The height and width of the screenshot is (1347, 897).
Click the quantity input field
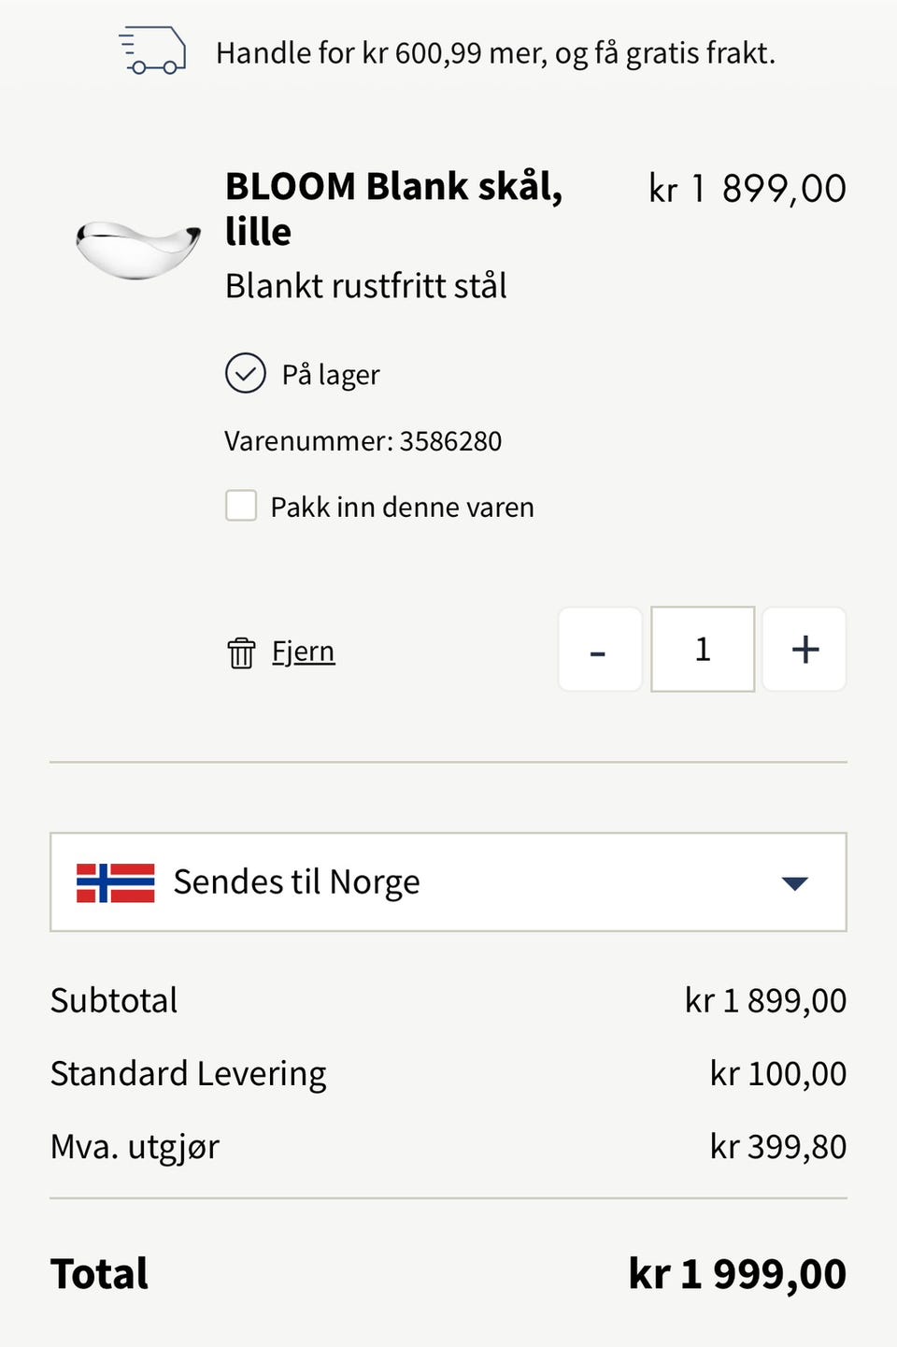[703, 650]
